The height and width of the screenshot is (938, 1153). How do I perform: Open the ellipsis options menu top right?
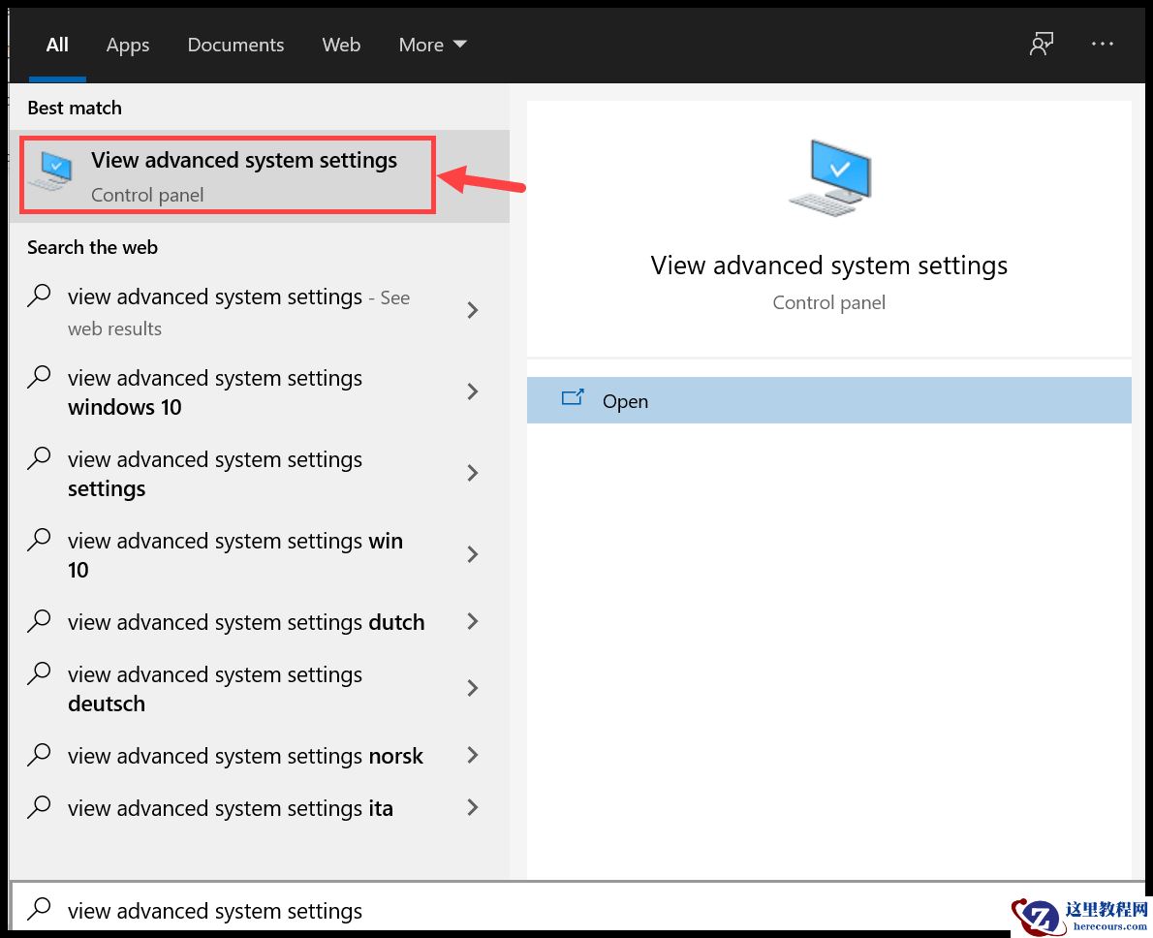click(1103, 44)
